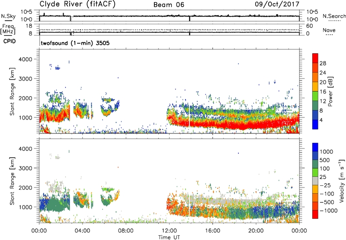Click the 28 label on power colorbar
Screen dimensions: 346x240
(x=323, y=63)
